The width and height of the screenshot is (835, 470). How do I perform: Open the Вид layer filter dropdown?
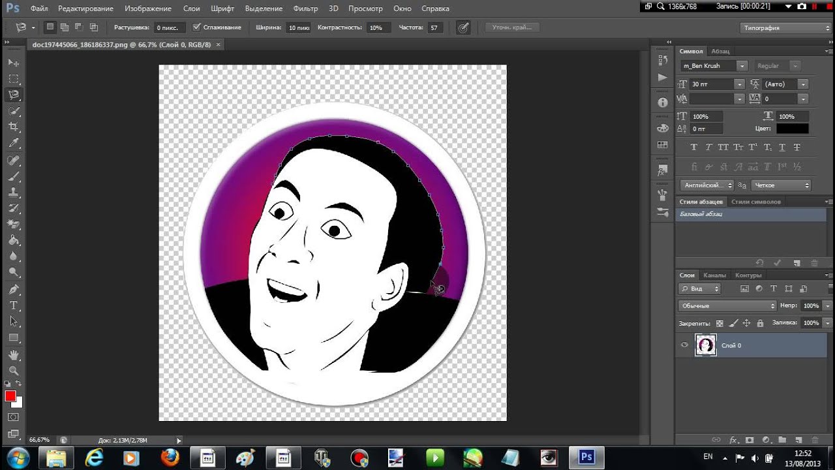pyautogui.click(x=699, y=289)
